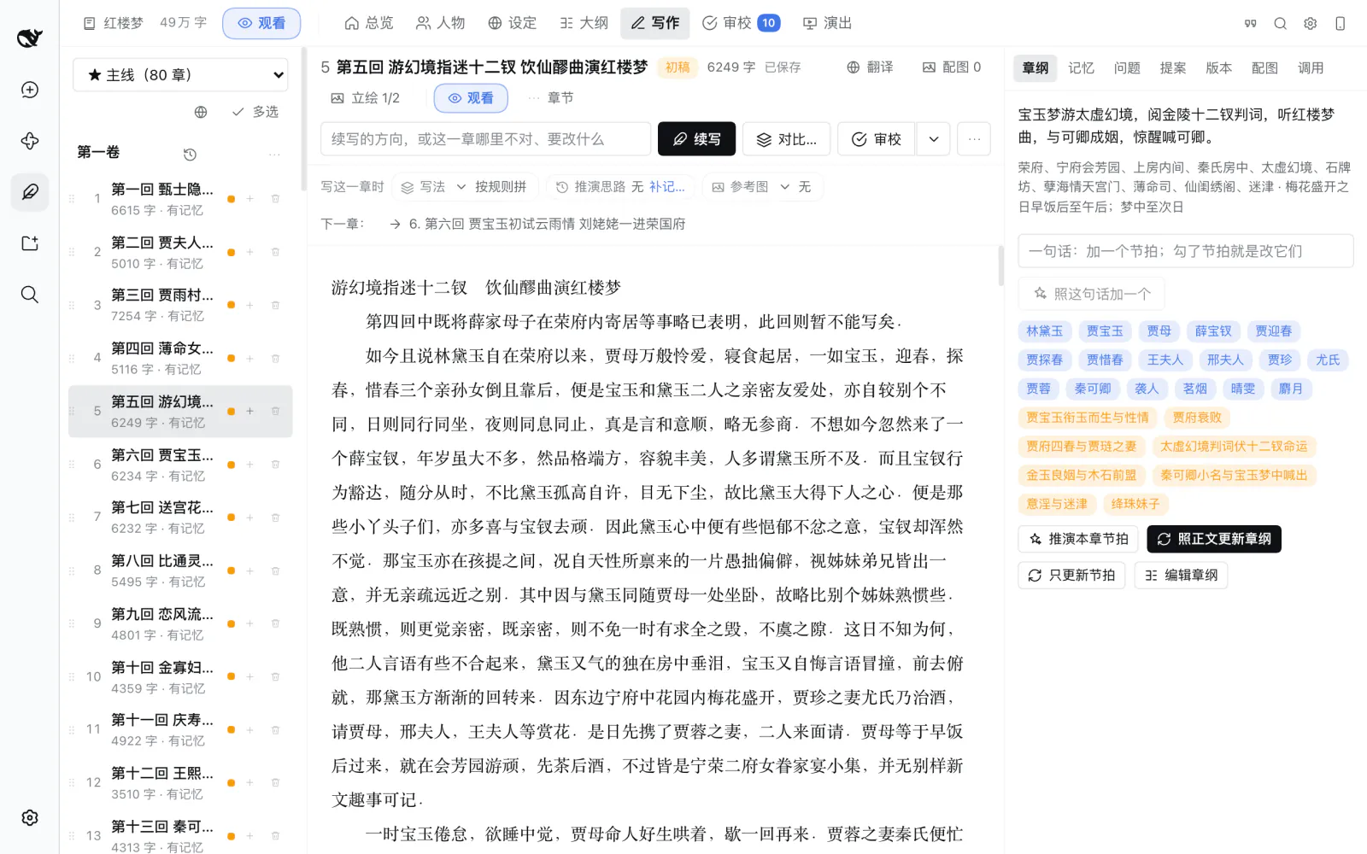Open 写法 按规则拼 dropdown
The height and width of the screenshot is (854, 1367).
click(x=464, y=187)
